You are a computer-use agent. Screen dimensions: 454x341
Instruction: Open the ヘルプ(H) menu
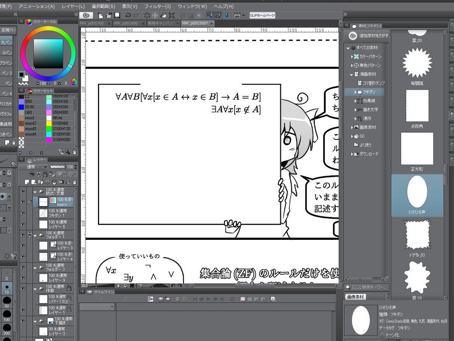pos(224,6)
